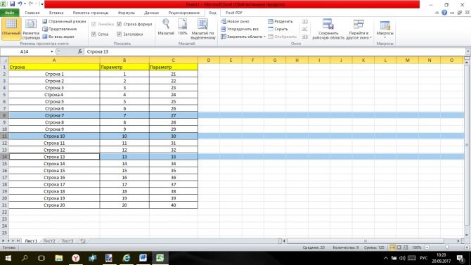The image size is (471, 265).
Task: Select Разметка страницы page layout view icon
Action: pos(31,29)
